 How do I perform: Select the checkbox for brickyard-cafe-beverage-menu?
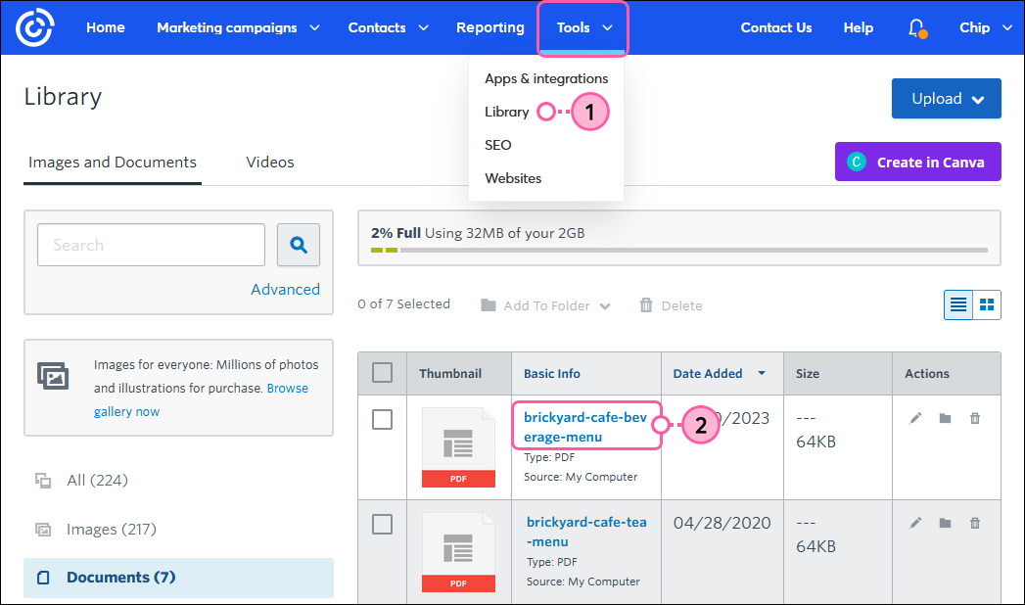[382, 419]
